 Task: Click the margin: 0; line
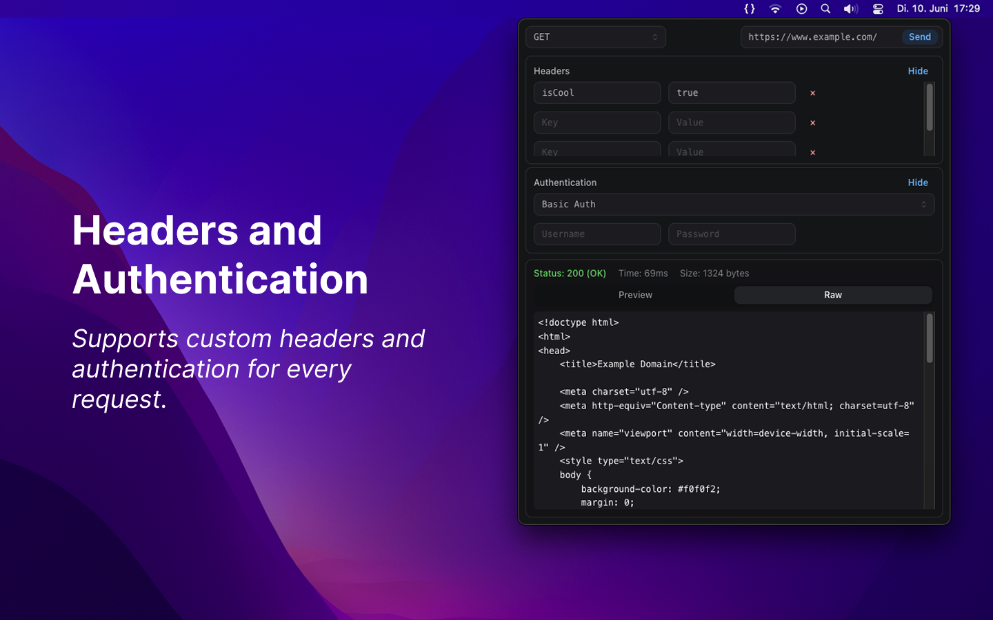608,503
